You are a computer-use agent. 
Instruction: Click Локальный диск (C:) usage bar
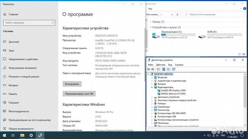tap(178, 35)
